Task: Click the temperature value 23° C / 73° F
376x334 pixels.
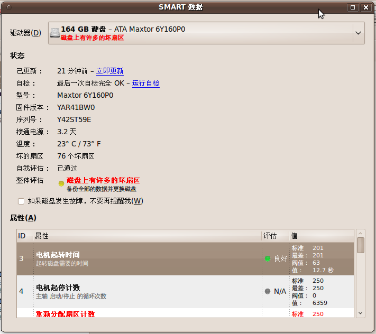Action: [79, 144]
